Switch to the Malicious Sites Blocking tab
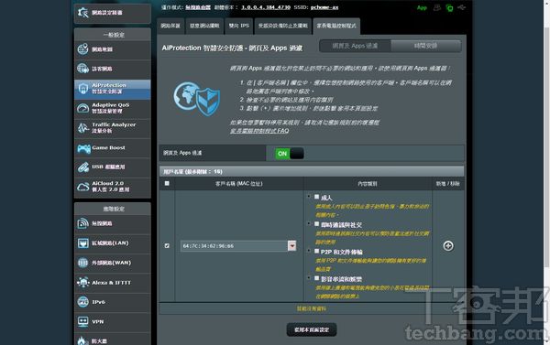This screenshot has height=345, width=550. pos(204,26)
